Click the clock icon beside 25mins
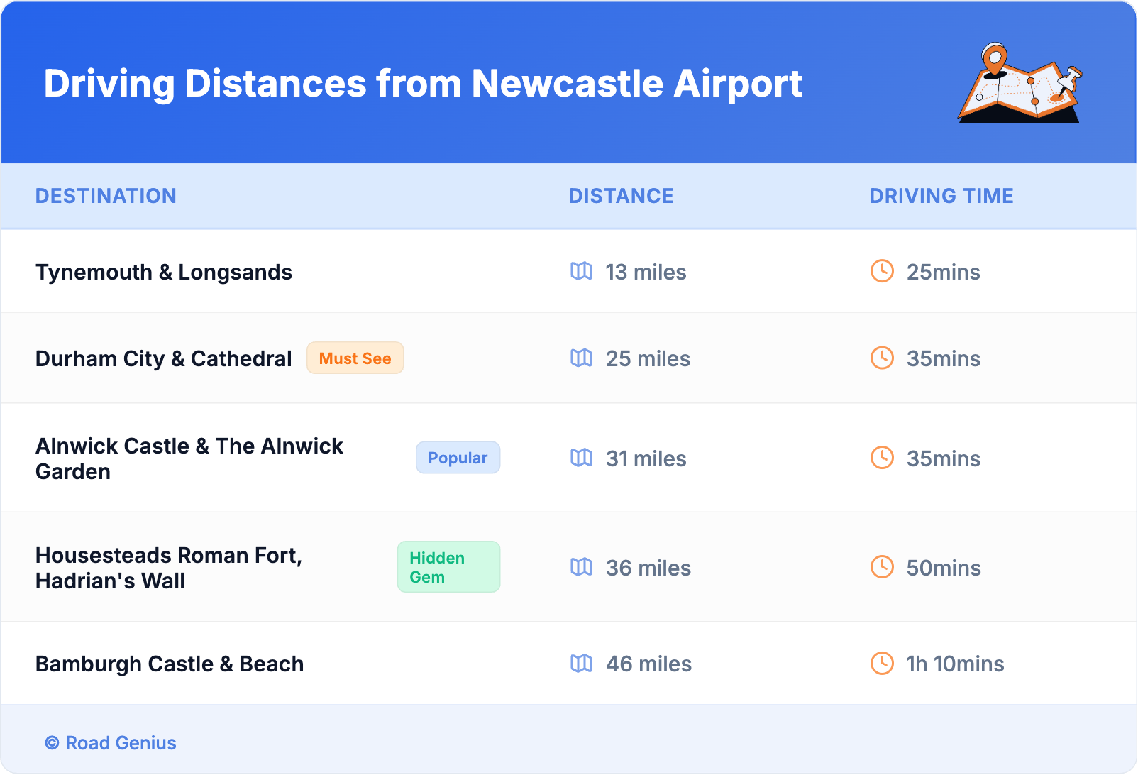This screenshot has height=775, width=1138. tap(882, 271)
